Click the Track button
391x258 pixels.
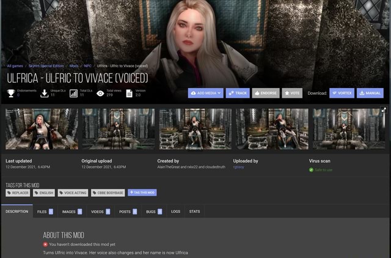[238, 93]
